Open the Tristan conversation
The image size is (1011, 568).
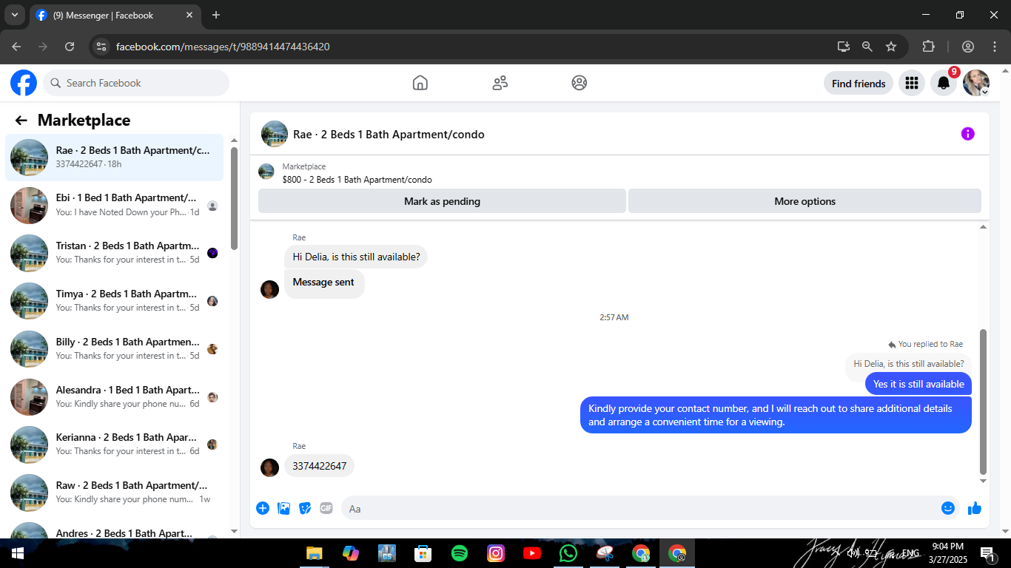(115, 253)
